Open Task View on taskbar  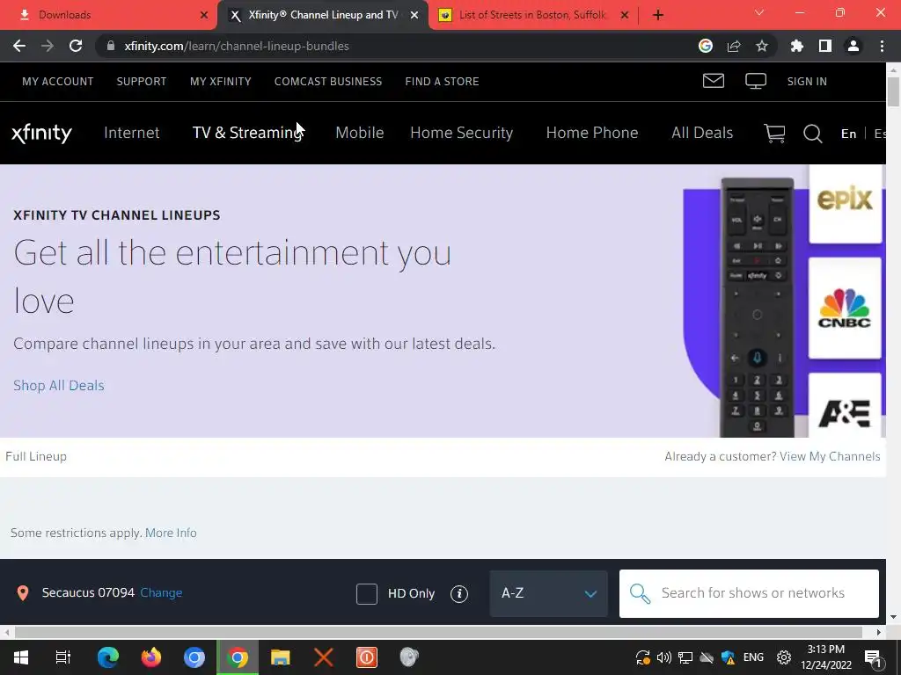pos(62,657)
